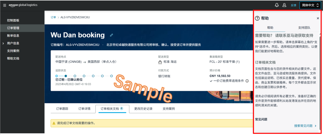Click the help panel scrollbar
This screenshot has height=135, width=323.
point(320,83)
